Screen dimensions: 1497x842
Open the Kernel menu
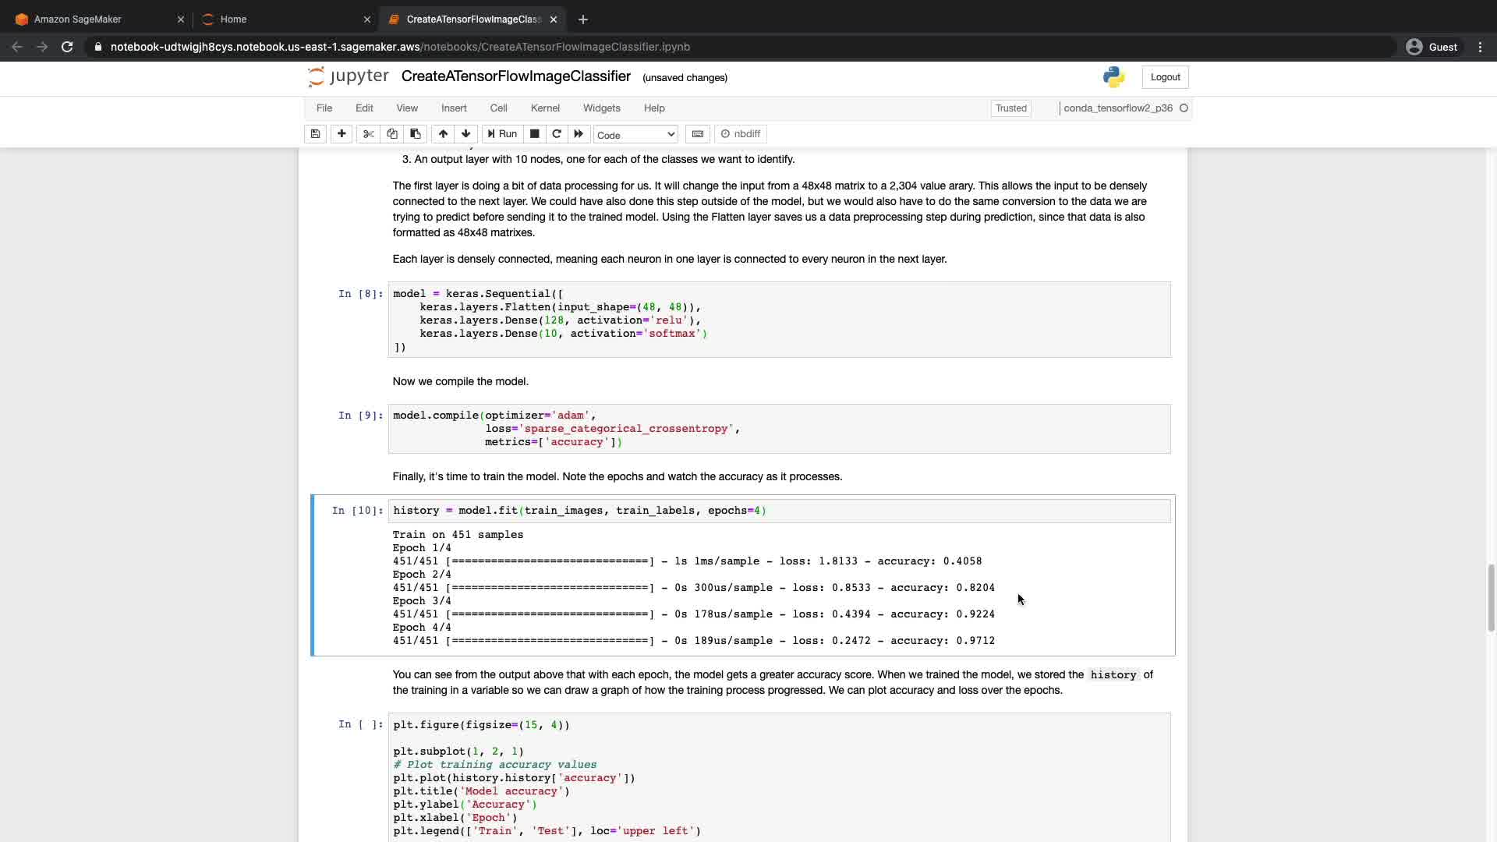tap(545, 108)
